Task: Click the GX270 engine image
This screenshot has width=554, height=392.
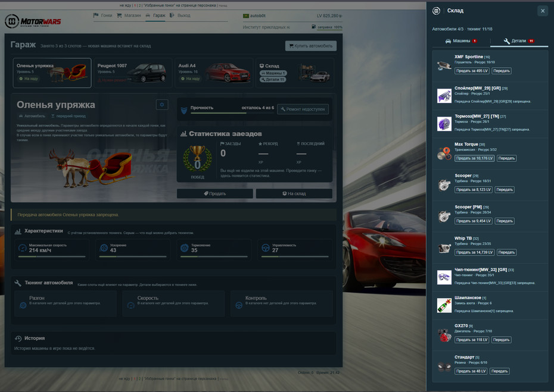Action: 444,335
